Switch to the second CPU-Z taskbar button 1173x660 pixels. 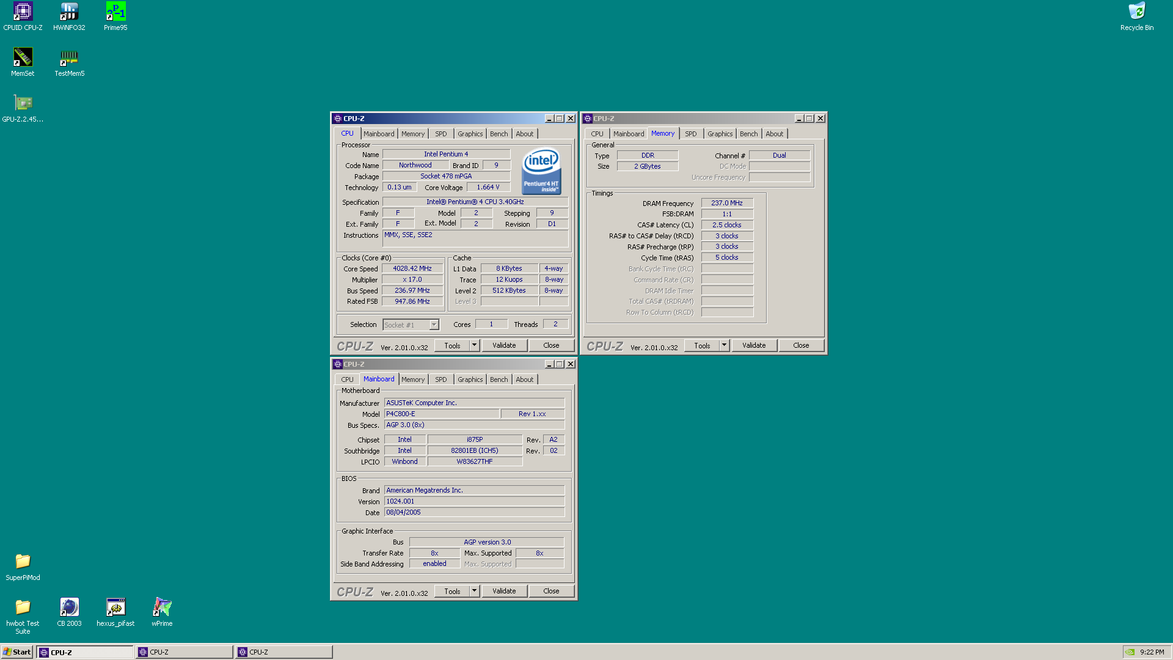pyautogui.click(x=184, y=652)
